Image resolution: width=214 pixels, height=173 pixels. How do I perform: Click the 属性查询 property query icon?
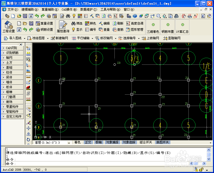63,27
